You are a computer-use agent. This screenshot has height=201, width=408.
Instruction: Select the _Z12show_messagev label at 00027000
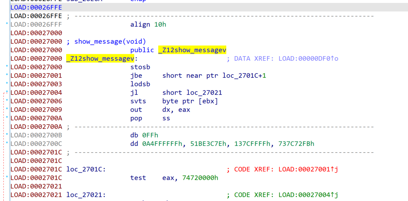point(100,59)
